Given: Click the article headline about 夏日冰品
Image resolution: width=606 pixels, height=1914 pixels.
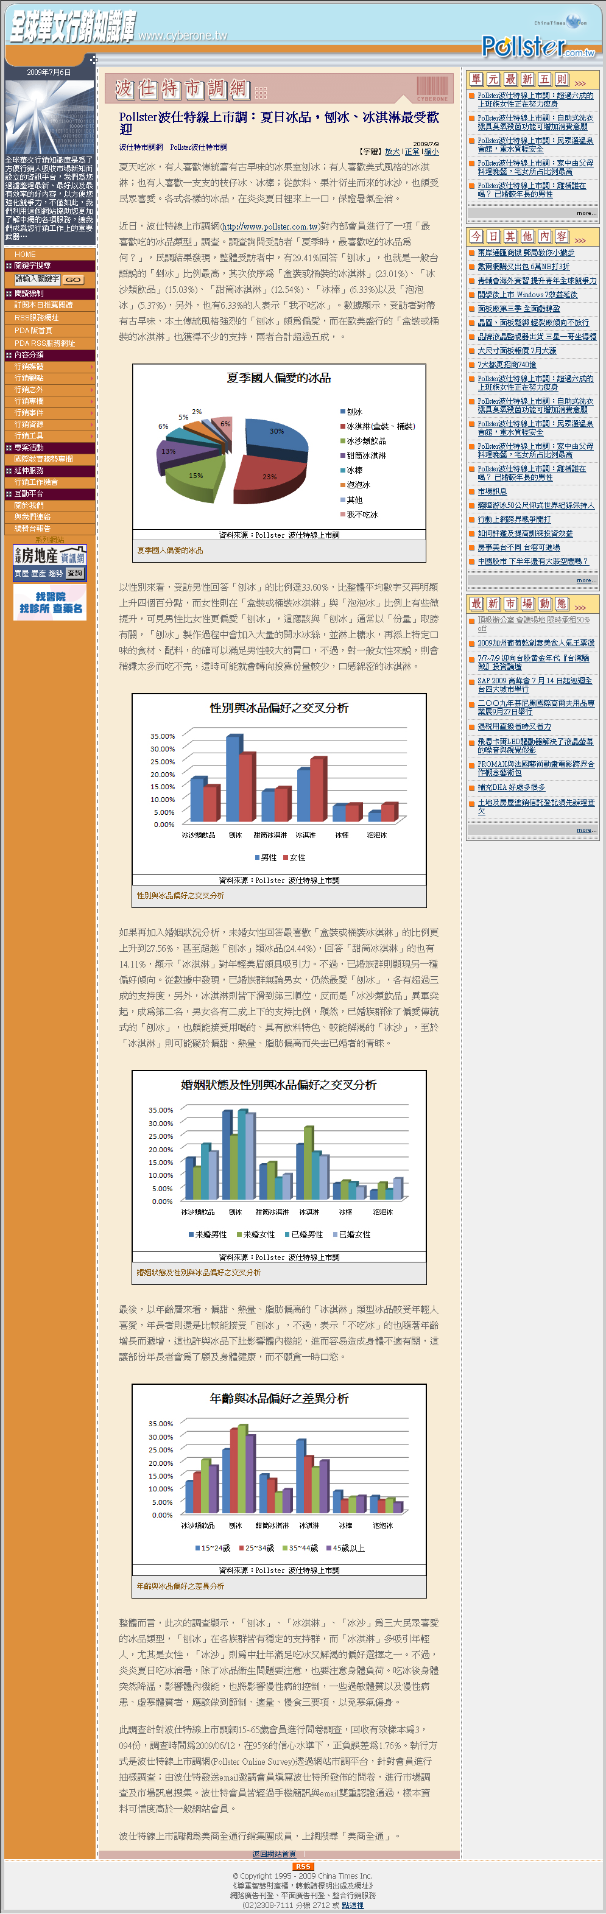Looking at the screenshot, I should (x=278, y=122).
